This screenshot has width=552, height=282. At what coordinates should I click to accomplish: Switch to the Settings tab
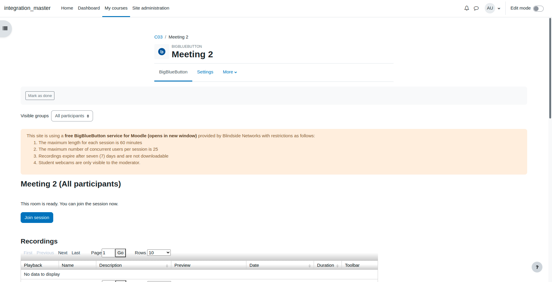click(205, 72)
